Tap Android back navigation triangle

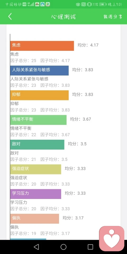pos(36,247)
